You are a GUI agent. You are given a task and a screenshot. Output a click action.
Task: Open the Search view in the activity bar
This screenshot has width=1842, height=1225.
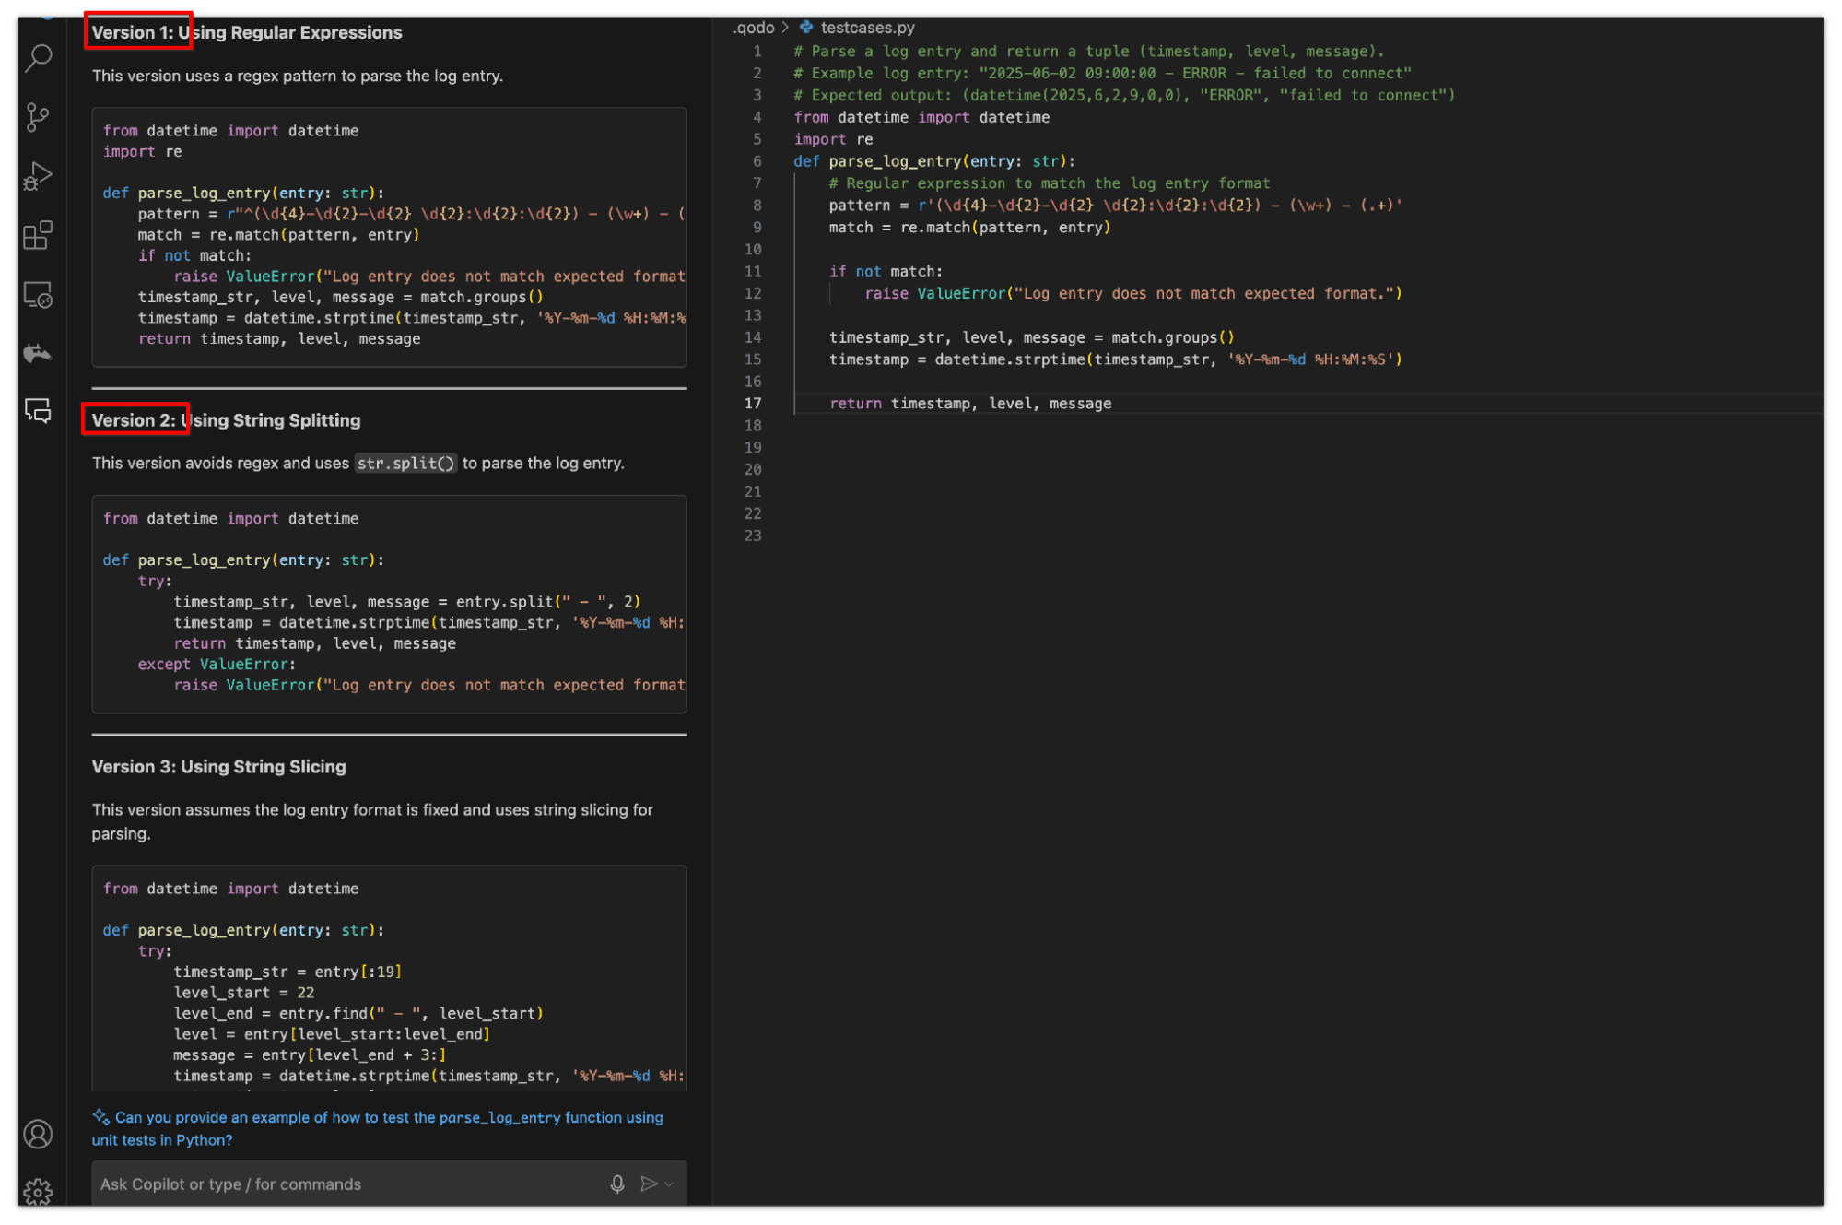38,58
